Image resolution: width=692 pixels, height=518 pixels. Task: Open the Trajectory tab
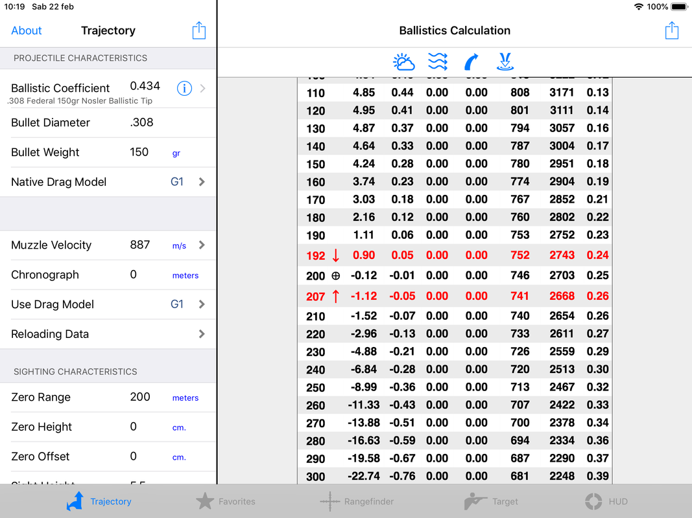pos(99,501)
